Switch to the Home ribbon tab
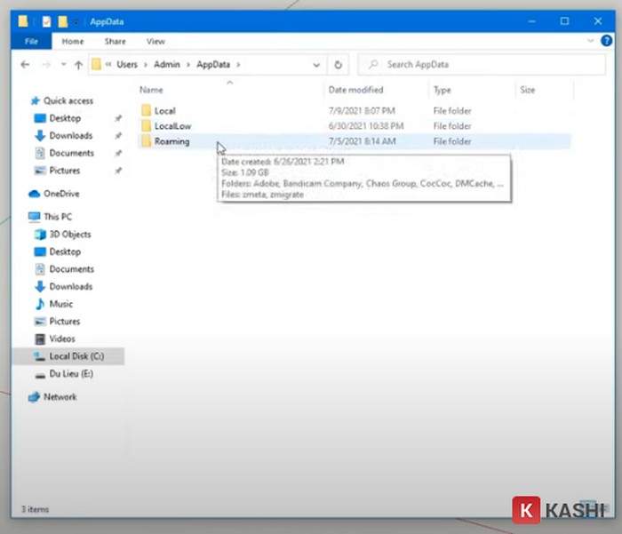622x534 pixels. [x=73, y=41]
